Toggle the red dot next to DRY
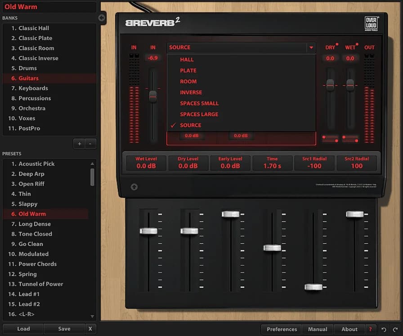The image size is (403, 336). coord(338,45)
